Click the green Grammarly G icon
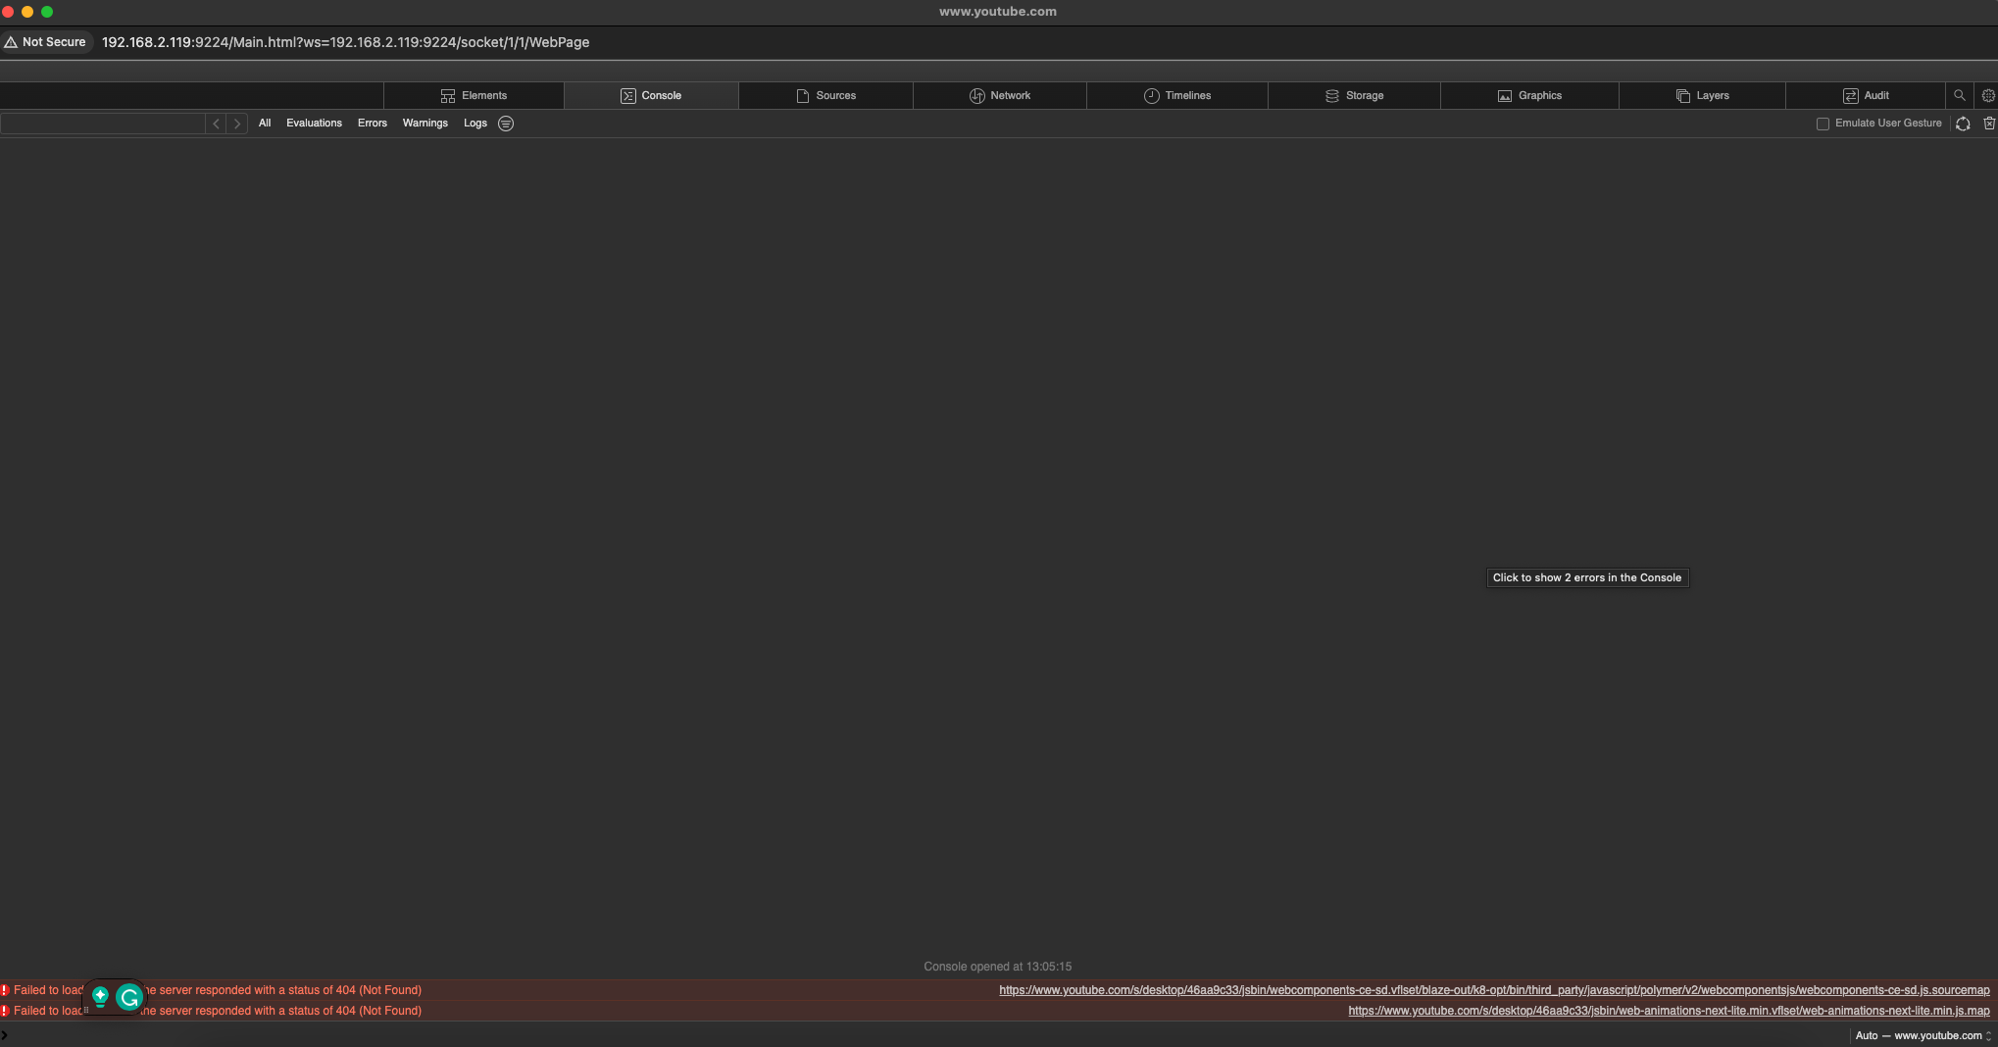 click(x=129, y=998)
